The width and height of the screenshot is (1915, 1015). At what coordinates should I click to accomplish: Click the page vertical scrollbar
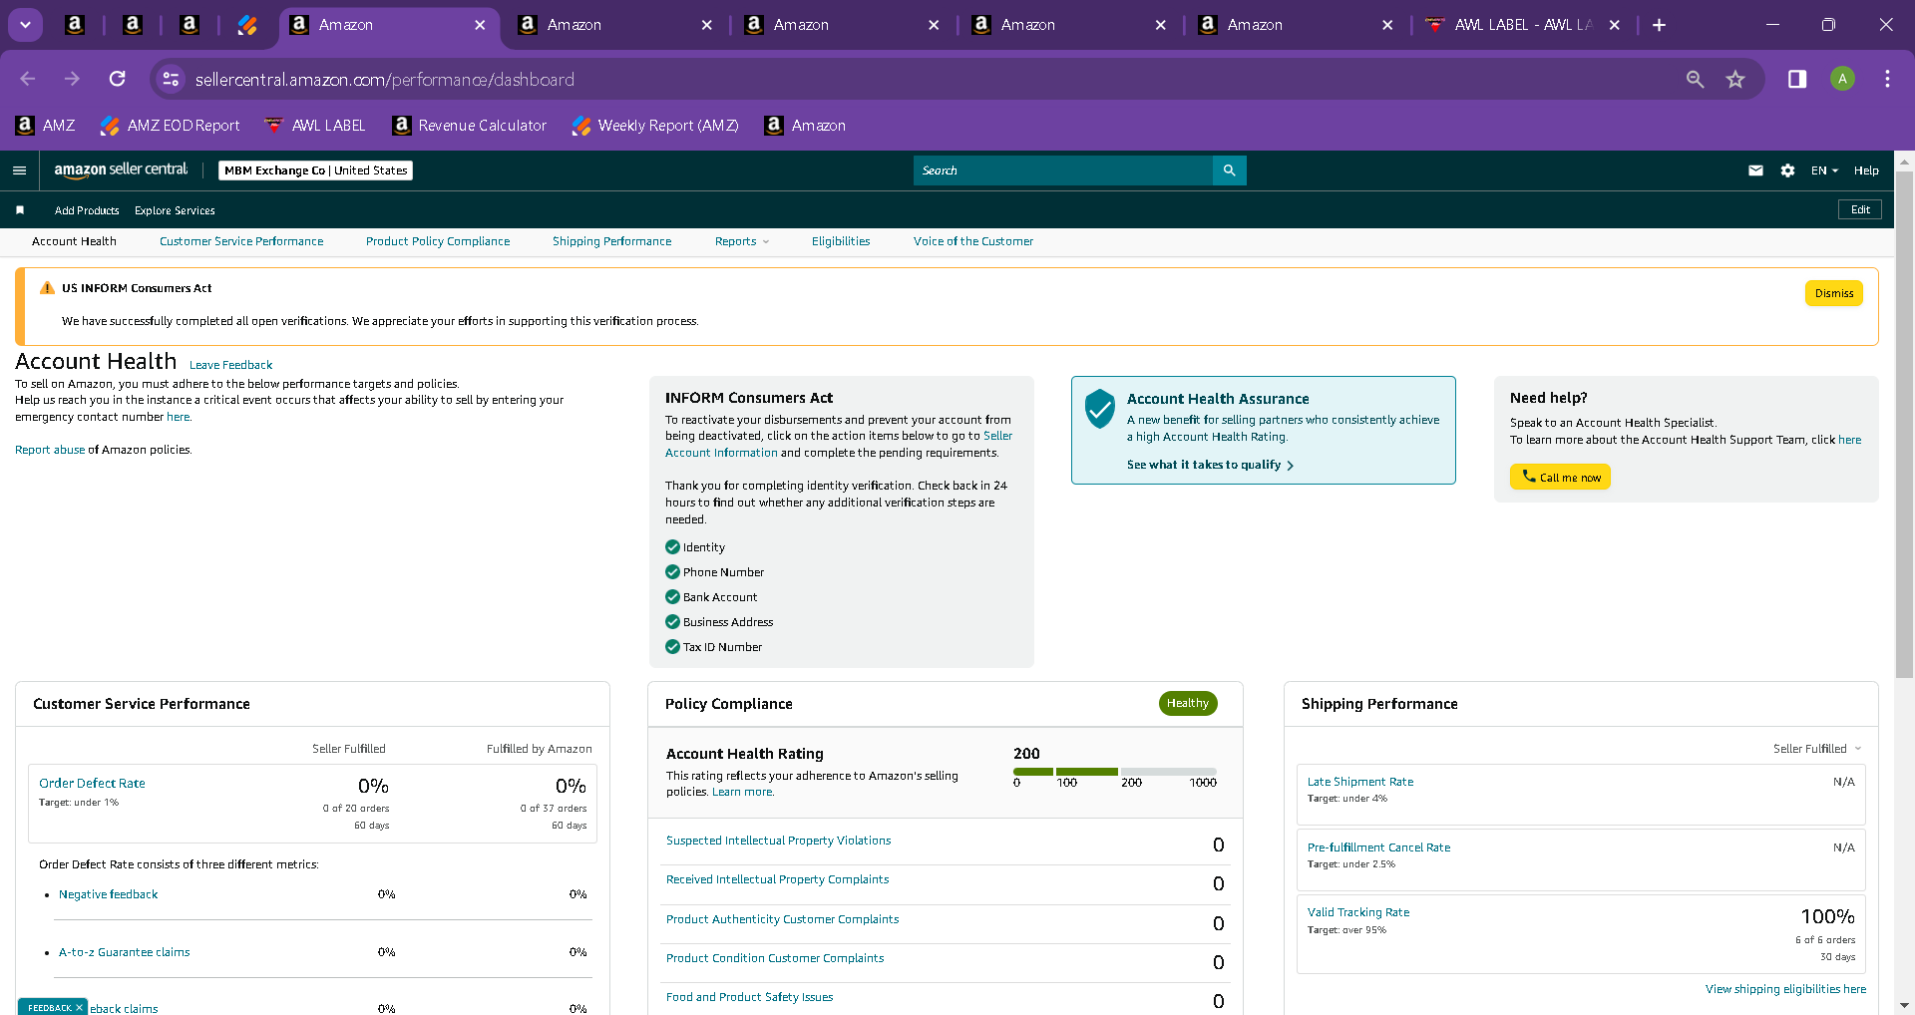1904,425
